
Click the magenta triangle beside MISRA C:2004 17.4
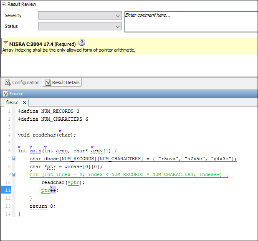6,42
